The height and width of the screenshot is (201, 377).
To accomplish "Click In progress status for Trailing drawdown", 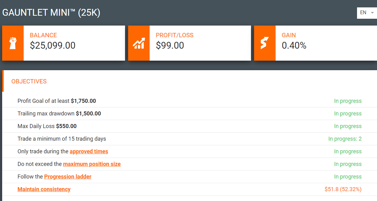I will point(348,114).
